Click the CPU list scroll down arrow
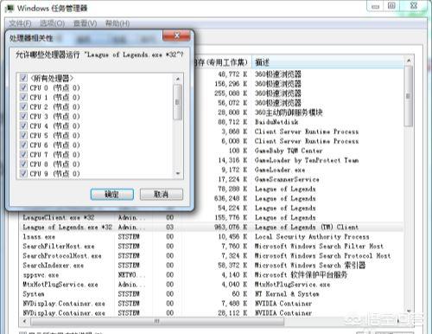 point(178,173)
